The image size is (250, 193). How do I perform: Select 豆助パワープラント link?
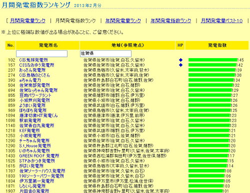[35, 95]
